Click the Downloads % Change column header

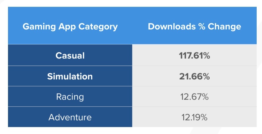(x=194, y=26)
